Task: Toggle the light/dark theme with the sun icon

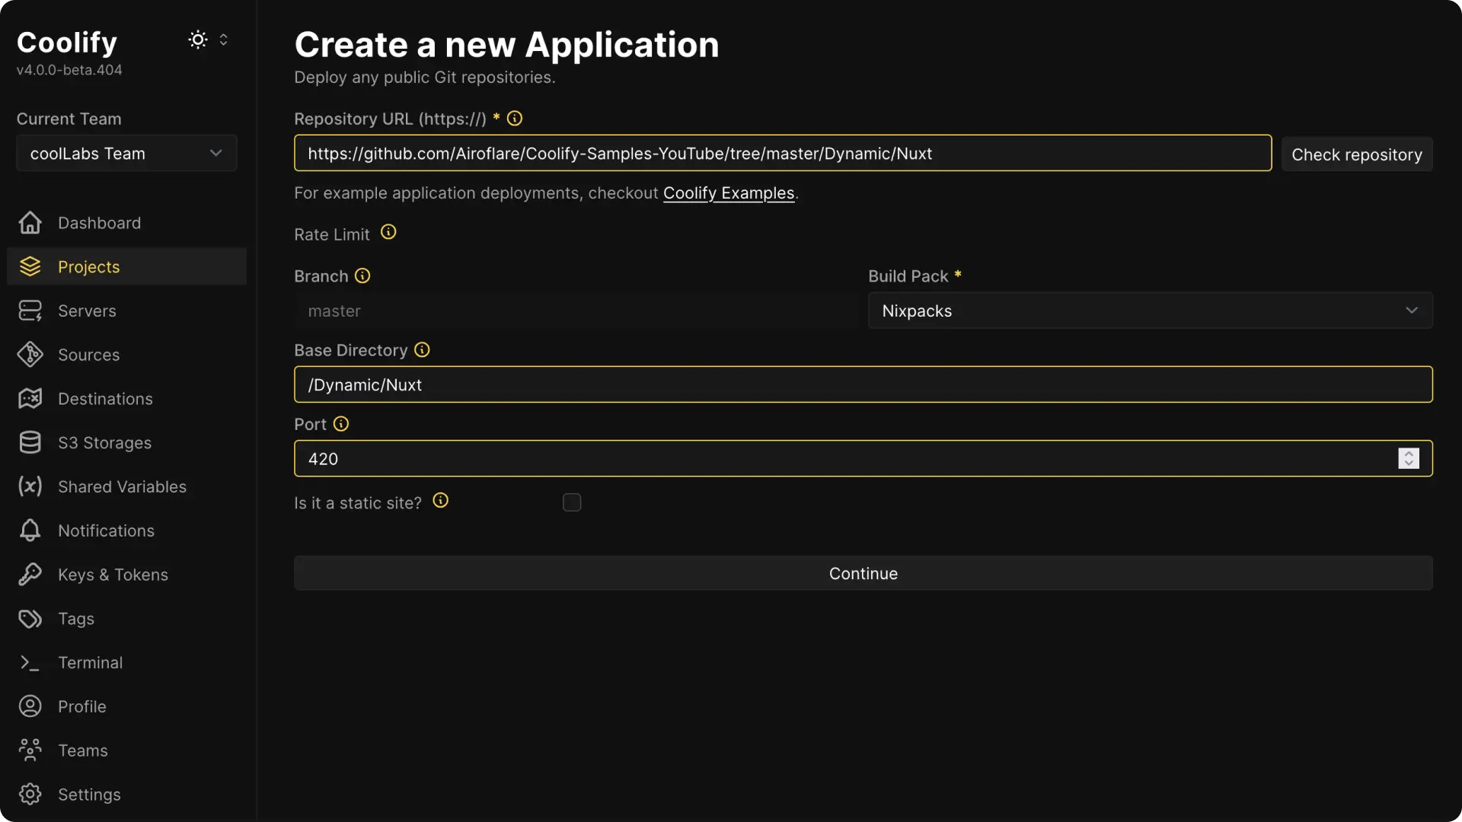Action: [x=196, y=40]
